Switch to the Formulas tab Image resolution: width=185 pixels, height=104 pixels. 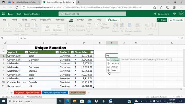click(x=60, y=20)
